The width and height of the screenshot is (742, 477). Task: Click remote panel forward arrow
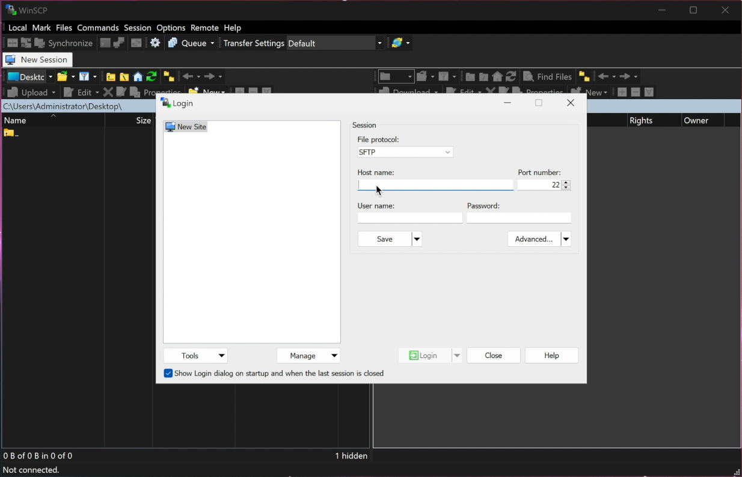625,76
